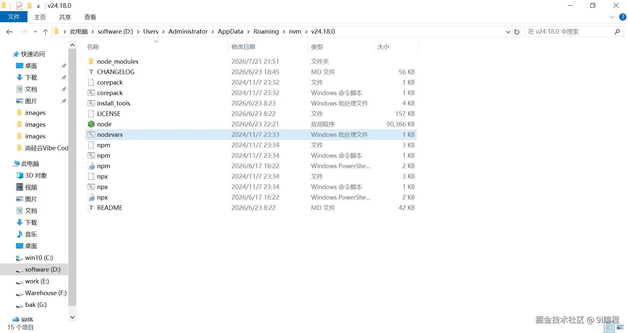Open quick access toolbar customize dropdown

[x=38, y=6]
